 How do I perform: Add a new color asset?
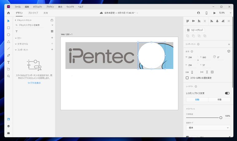point(52,38)
